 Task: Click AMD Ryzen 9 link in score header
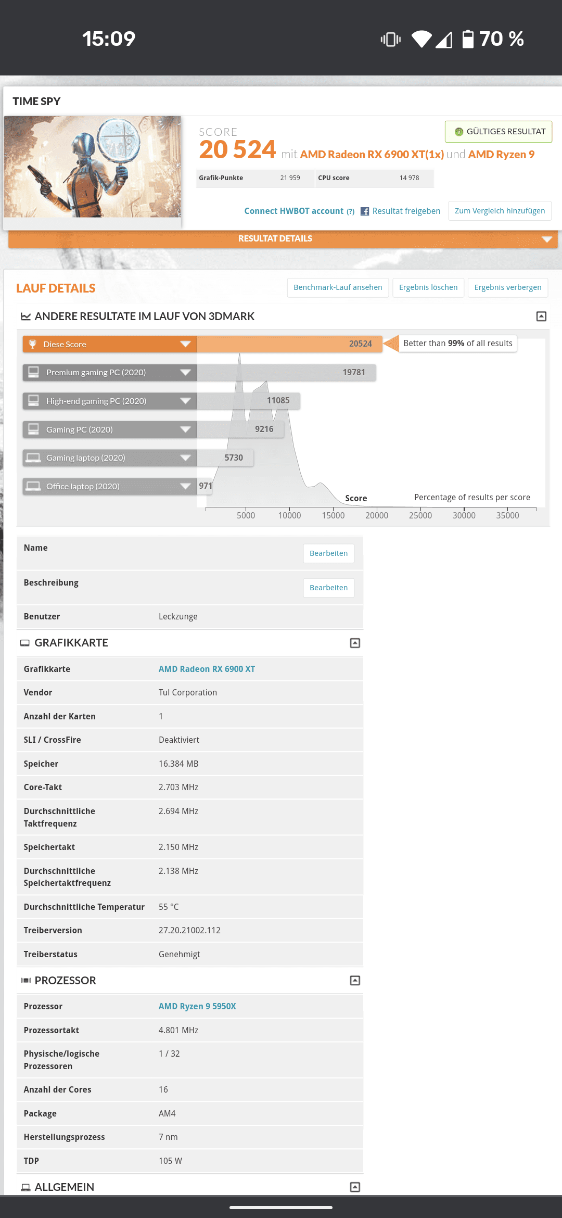501,155
